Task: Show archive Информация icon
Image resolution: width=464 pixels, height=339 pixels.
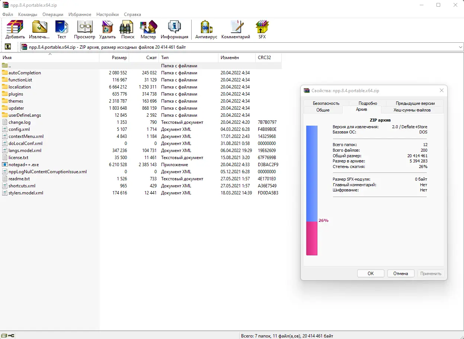Action: (175, 30)
